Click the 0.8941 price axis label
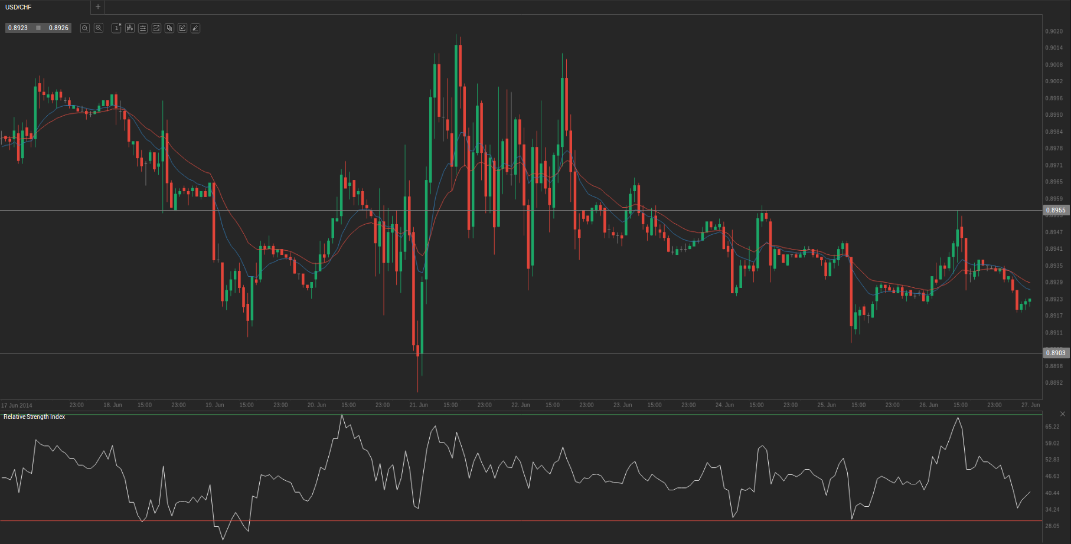Image resolution: width=1071 pixels, height=544 pixels. point(1054,249)
